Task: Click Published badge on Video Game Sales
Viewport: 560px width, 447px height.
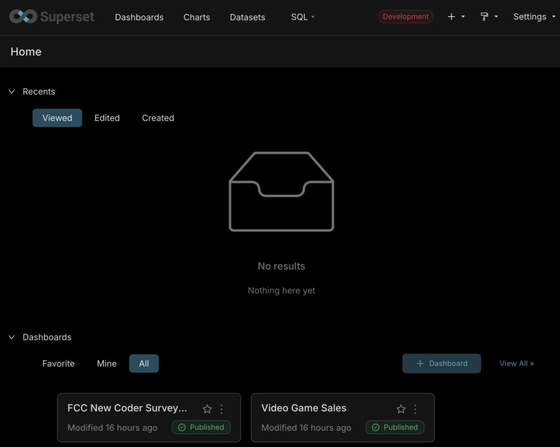Action: point(395,427)
